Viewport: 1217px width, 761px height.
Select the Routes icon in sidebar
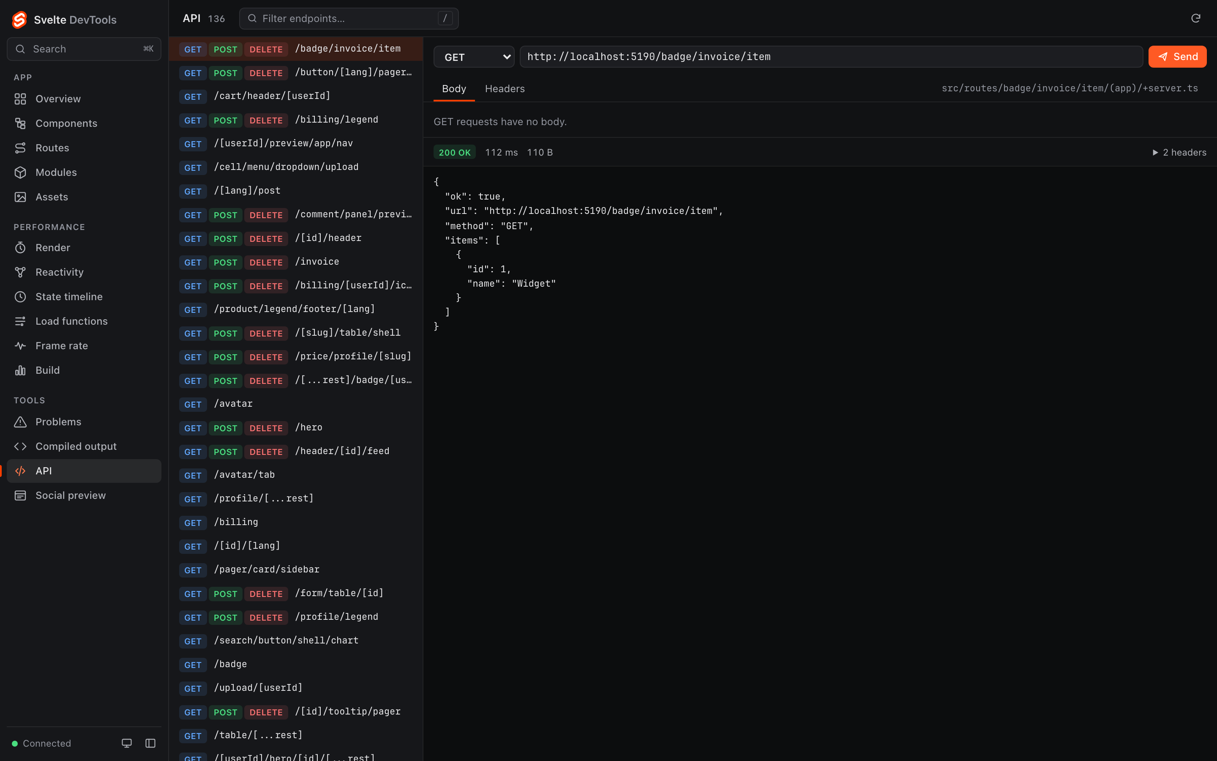click(20, 148)
